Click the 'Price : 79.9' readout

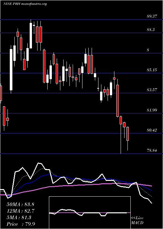(x=21, y=224)
